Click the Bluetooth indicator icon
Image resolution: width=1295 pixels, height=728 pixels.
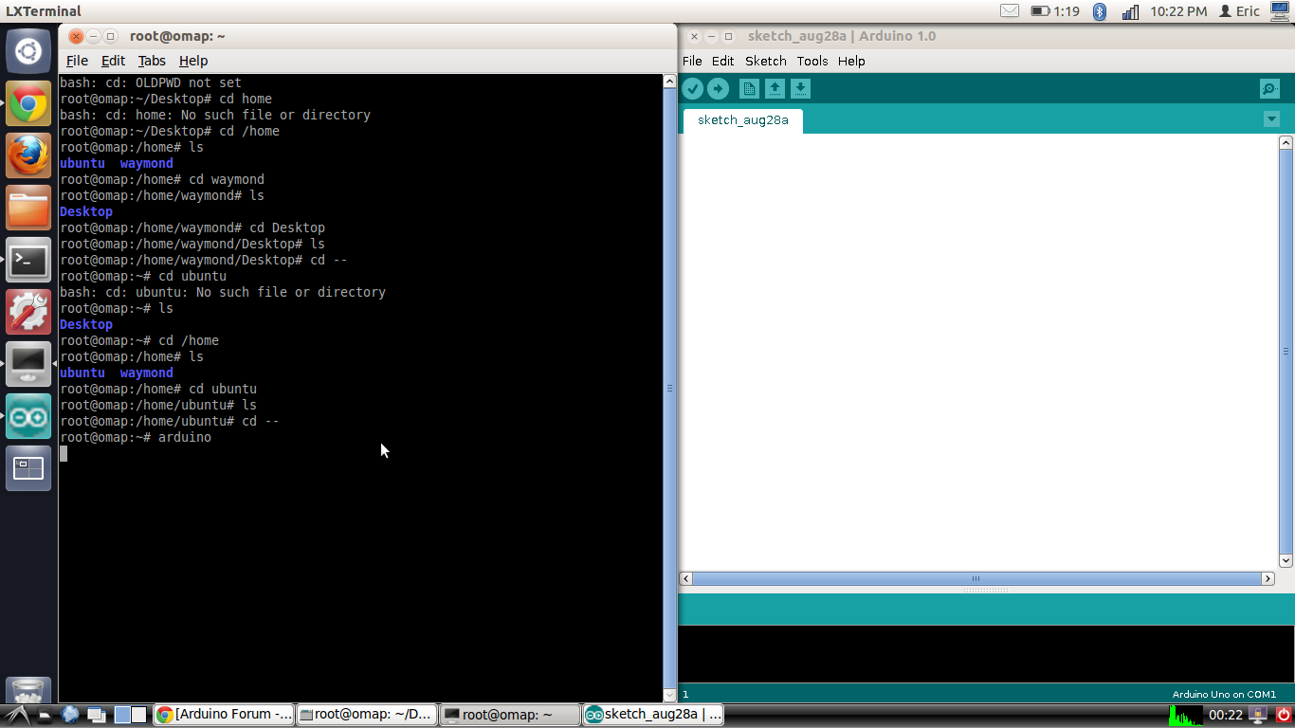click(1100, 11)
